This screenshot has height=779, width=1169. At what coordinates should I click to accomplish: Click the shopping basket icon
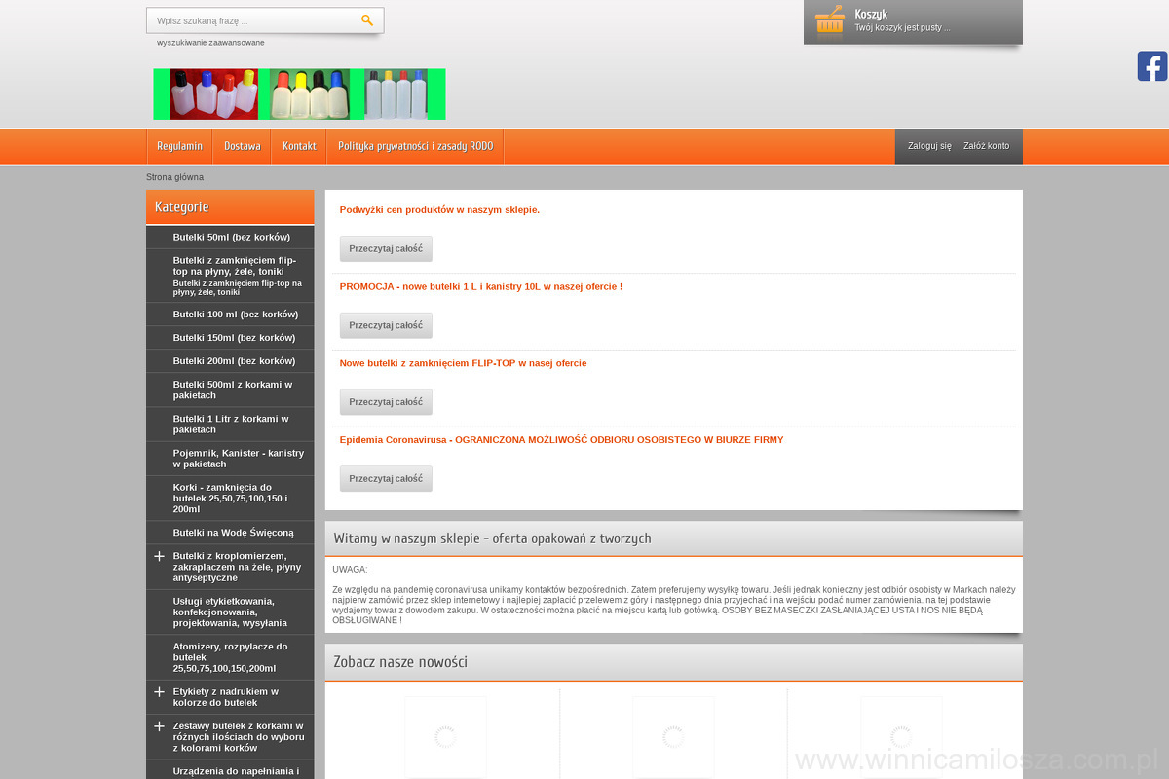point(829,20)
